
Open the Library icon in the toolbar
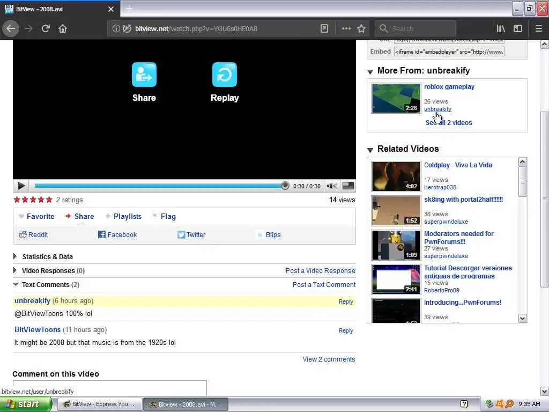[x=501, y=29]
